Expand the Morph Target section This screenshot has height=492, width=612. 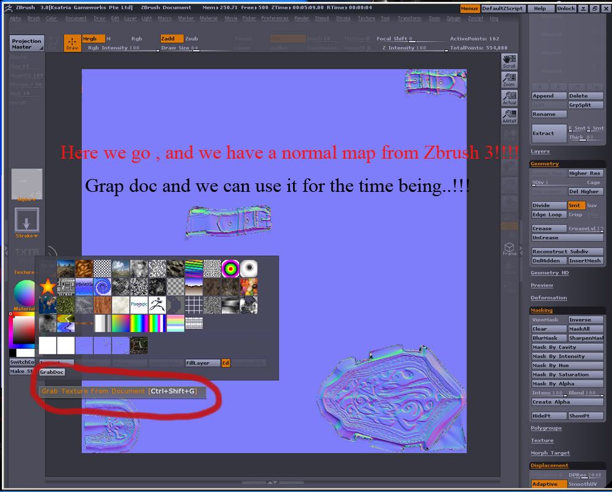point(550,453)
